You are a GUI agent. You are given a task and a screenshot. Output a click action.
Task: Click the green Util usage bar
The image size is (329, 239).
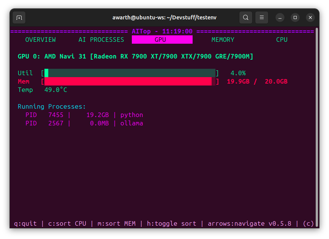point(130,73)
